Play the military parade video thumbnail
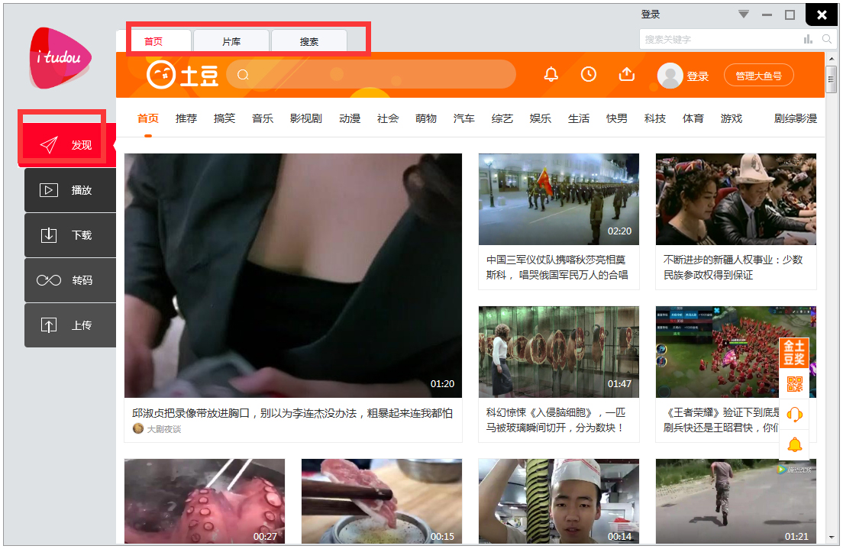Viewport: 843px width, 549px height. (x=558, y=199)
